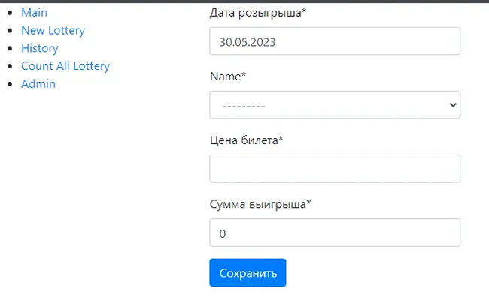
Task: Open the History link
Action: (39, 48)
